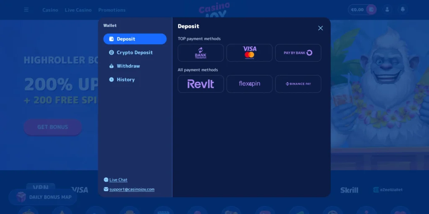Click the VPN badge in background

point(41,187)
